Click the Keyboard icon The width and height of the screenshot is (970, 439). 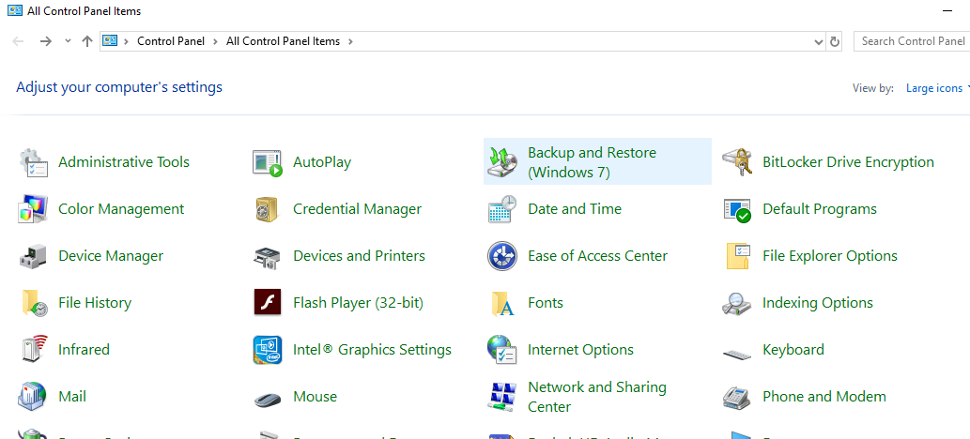point(737,353)
